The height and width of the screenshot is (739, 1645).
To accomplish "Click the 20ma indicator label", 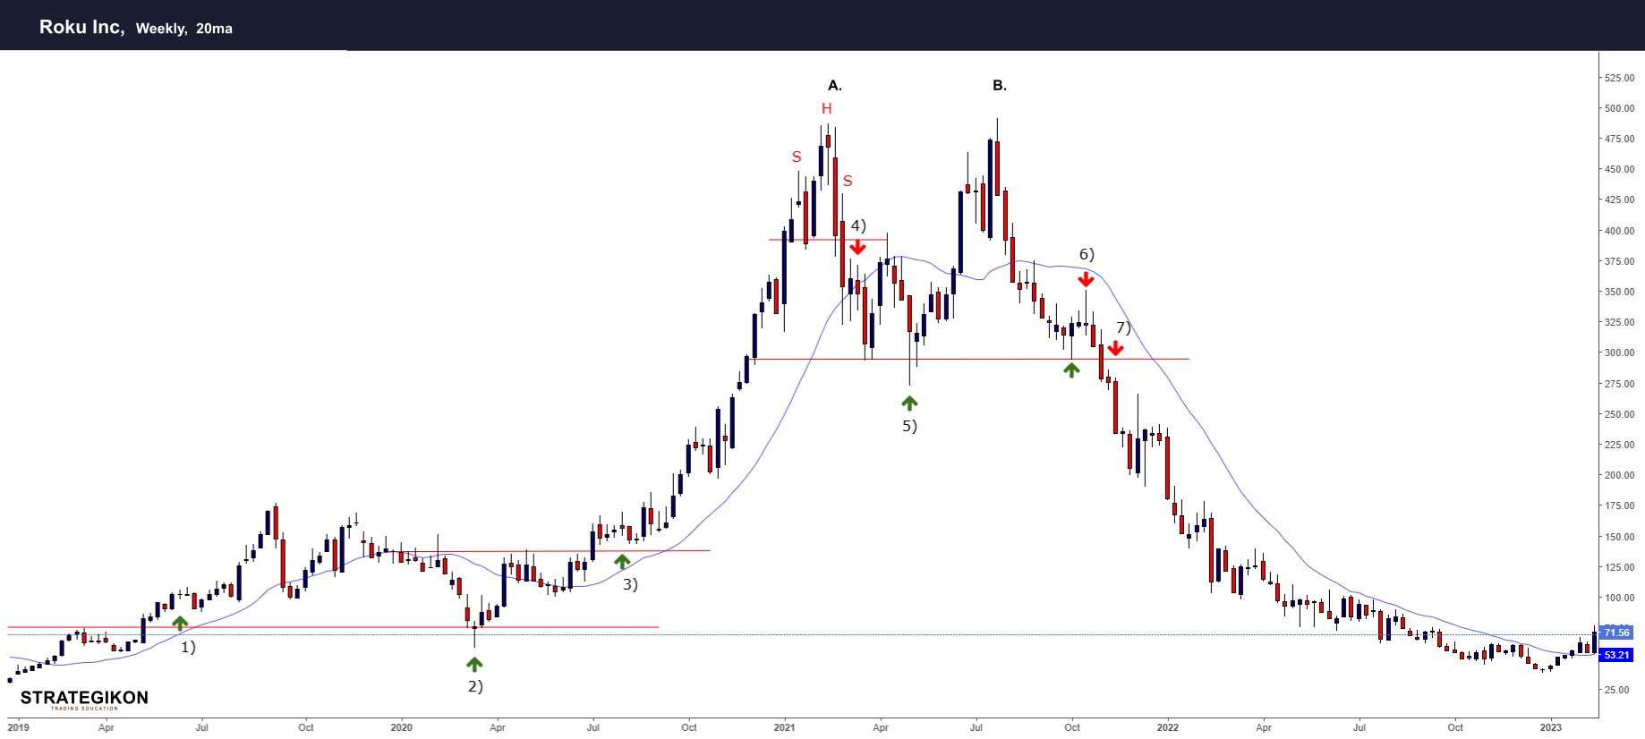I will coord(214,29).
